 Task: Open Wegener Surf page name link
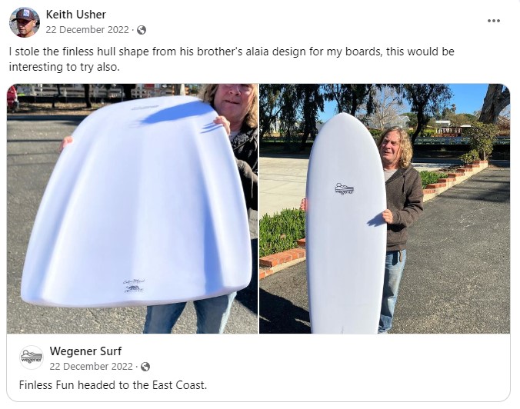click(x=85, y=351)
